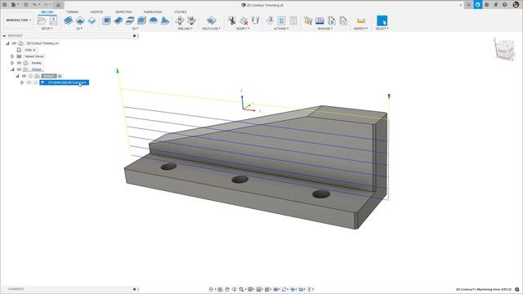Toggle eye icon on Models row
This screenshot has height=294, width=523.
point(19,63)
